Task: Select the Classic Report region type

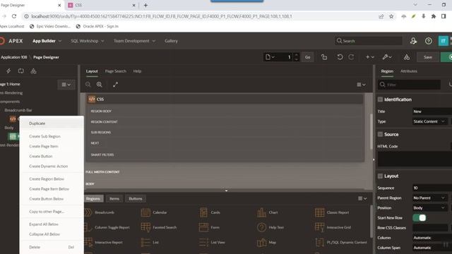Action: [x=332, y=212]
